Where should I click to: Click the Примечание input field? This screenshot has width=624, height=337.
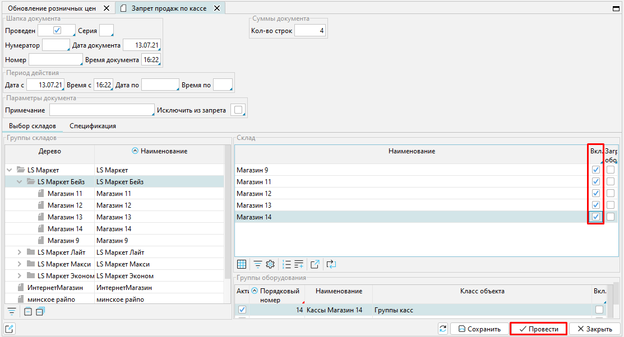click(101, 110)
